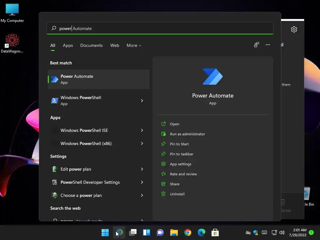This screenshot has height=240, width=320.
Task: Click the Edit power plan battery icon
Action: pos(54,169)
